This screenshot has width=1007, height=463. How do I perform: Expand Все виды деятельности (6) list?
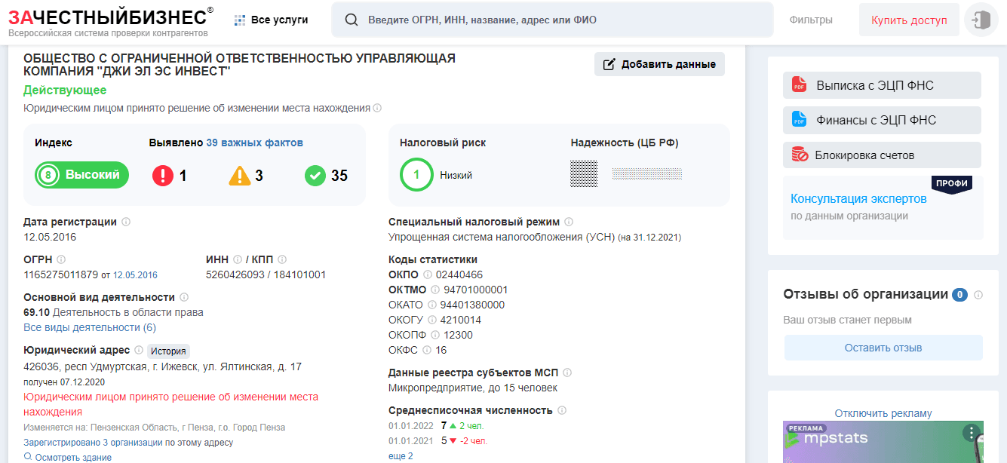90,327
